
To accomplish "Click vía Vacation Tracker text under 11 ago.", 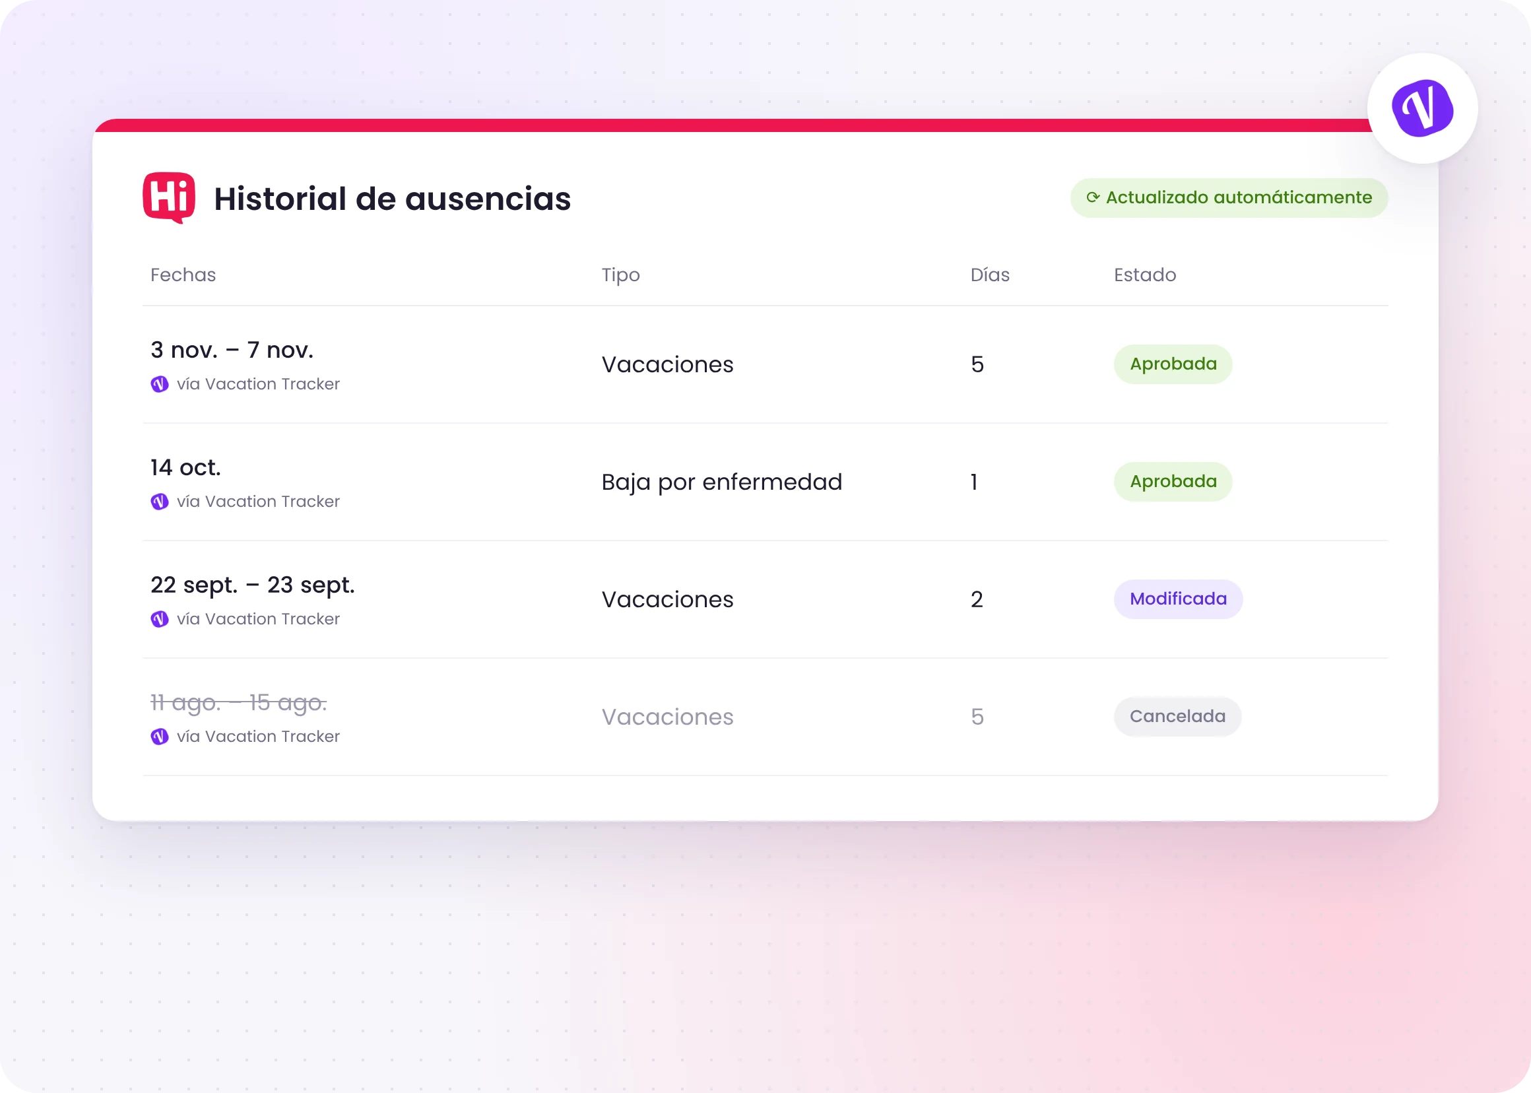I will click(259, 737).
